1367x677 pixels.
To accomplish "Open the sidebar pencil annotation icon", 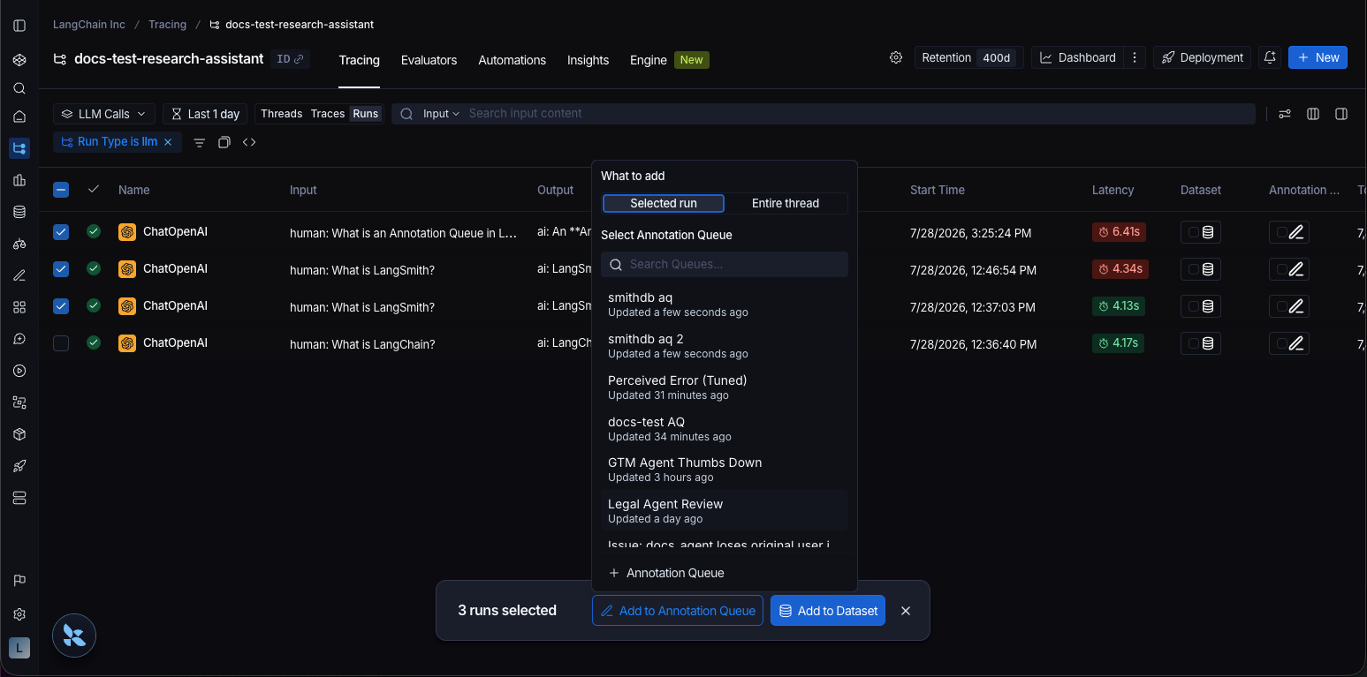I will [19, 275].
